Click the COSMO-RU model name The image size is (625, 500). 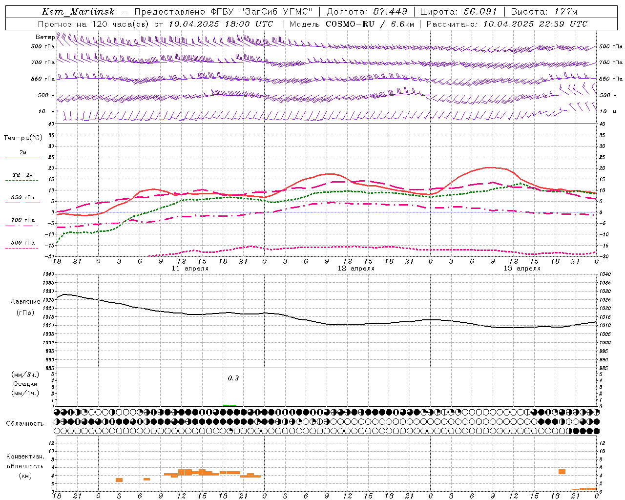(x=350, y=24)
